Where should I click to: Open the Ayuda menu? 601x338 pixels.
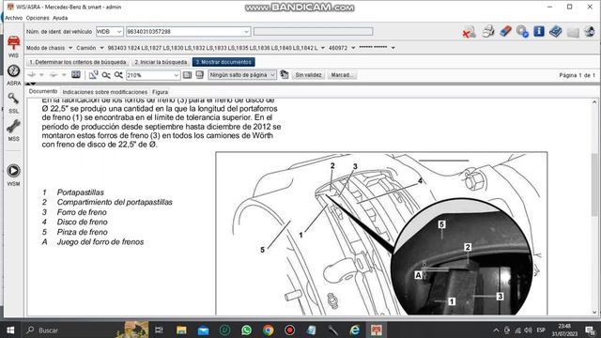[x=60, y=18]
